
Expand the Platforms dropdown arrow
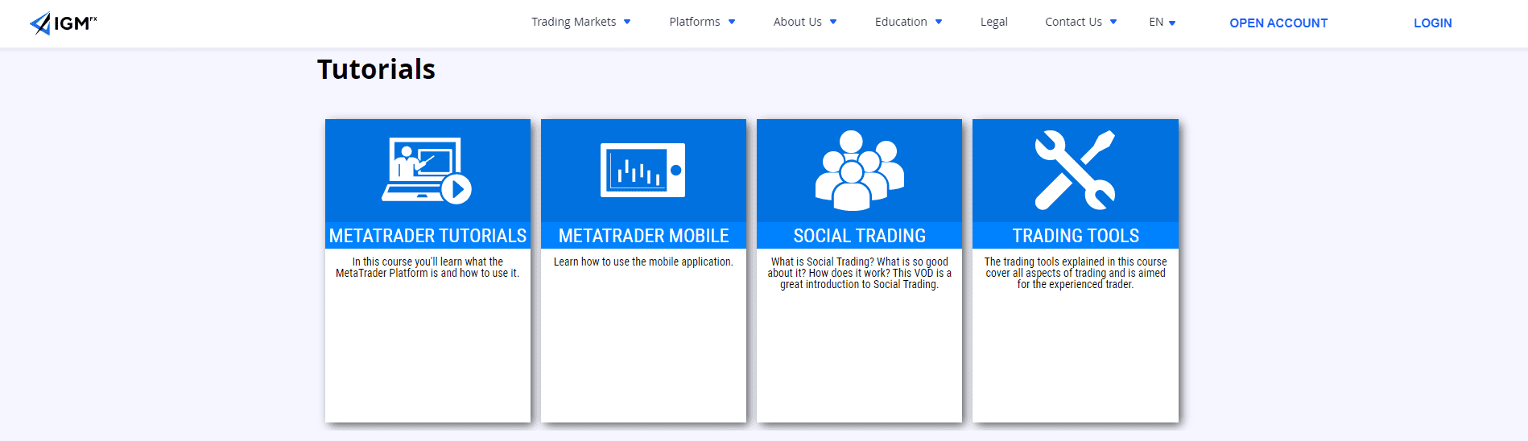[732, 23]
